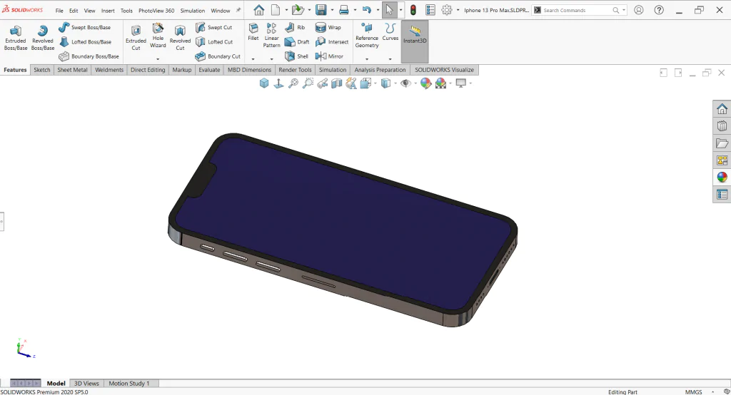Click the Previous View icon
This screenshot has height=395, width=731.
click(322, 83)
